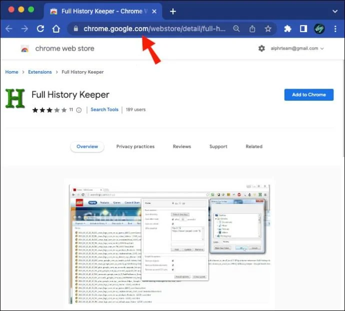The image size is (345, 311).
Task: Go to Home breadcrumb link
Action: 11,72
